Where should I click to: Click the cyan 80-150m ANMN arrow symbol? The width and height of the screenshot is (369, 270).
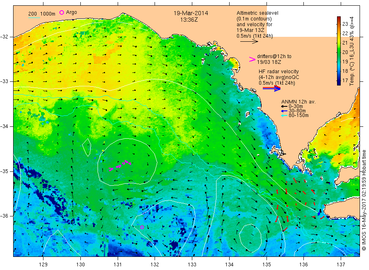tap(284, 115)
